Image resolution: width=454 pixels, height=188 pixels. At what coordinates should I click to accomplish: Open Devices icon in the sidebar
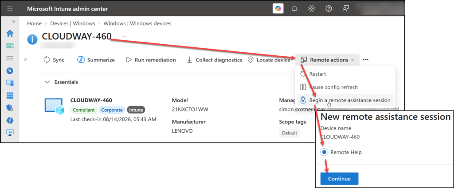10,83
